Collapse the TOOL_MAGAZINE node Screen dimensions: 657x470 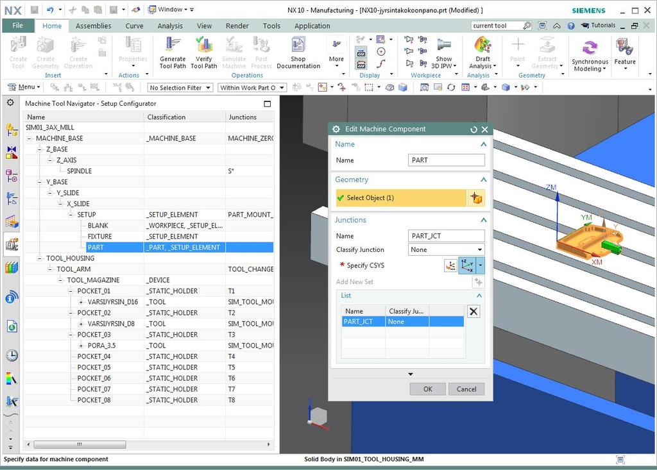coord(60,280)
